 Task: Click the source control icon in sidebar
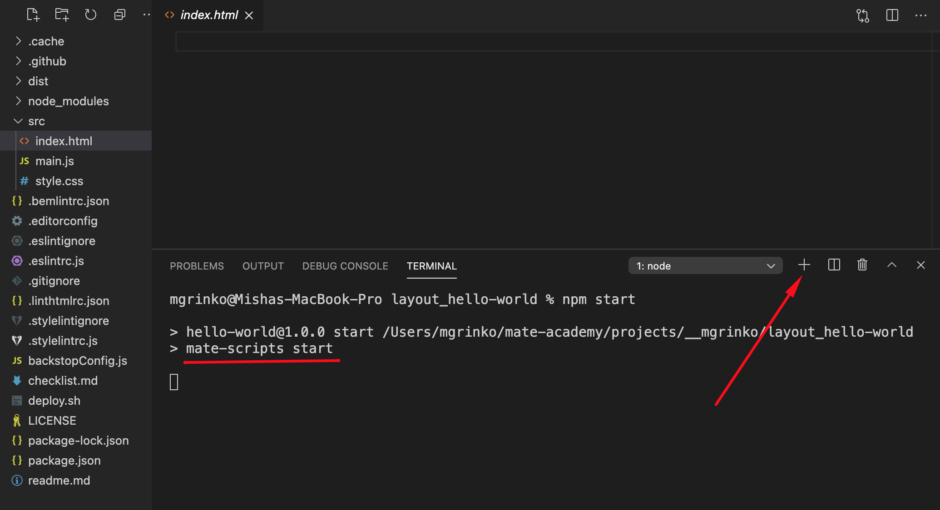click(863, 16)
